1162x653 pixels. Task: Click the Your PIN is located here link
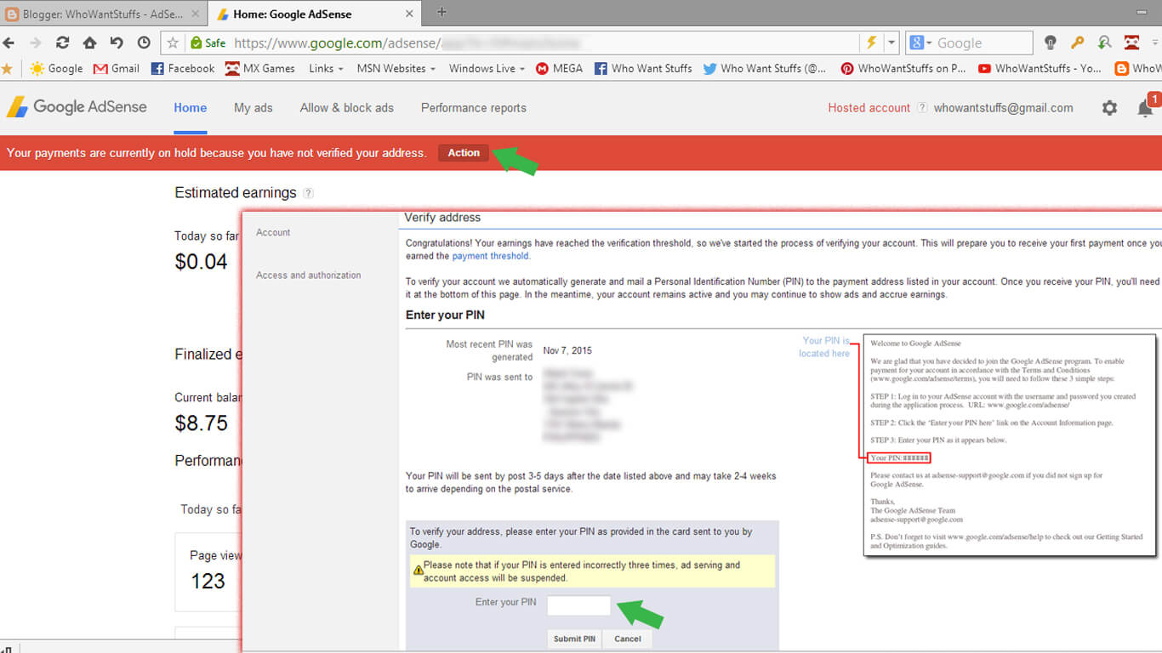click(x=824, y=347)
